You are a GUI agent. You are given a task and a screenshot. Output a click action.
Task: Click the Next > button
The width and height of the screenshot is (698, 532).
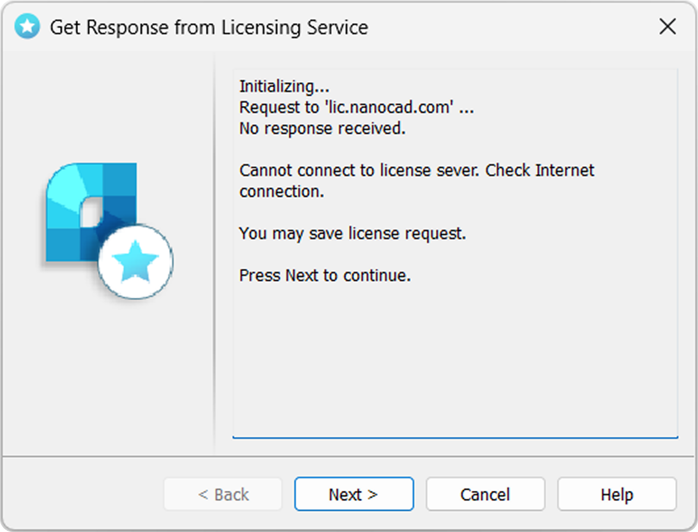(x=354, y=494)
